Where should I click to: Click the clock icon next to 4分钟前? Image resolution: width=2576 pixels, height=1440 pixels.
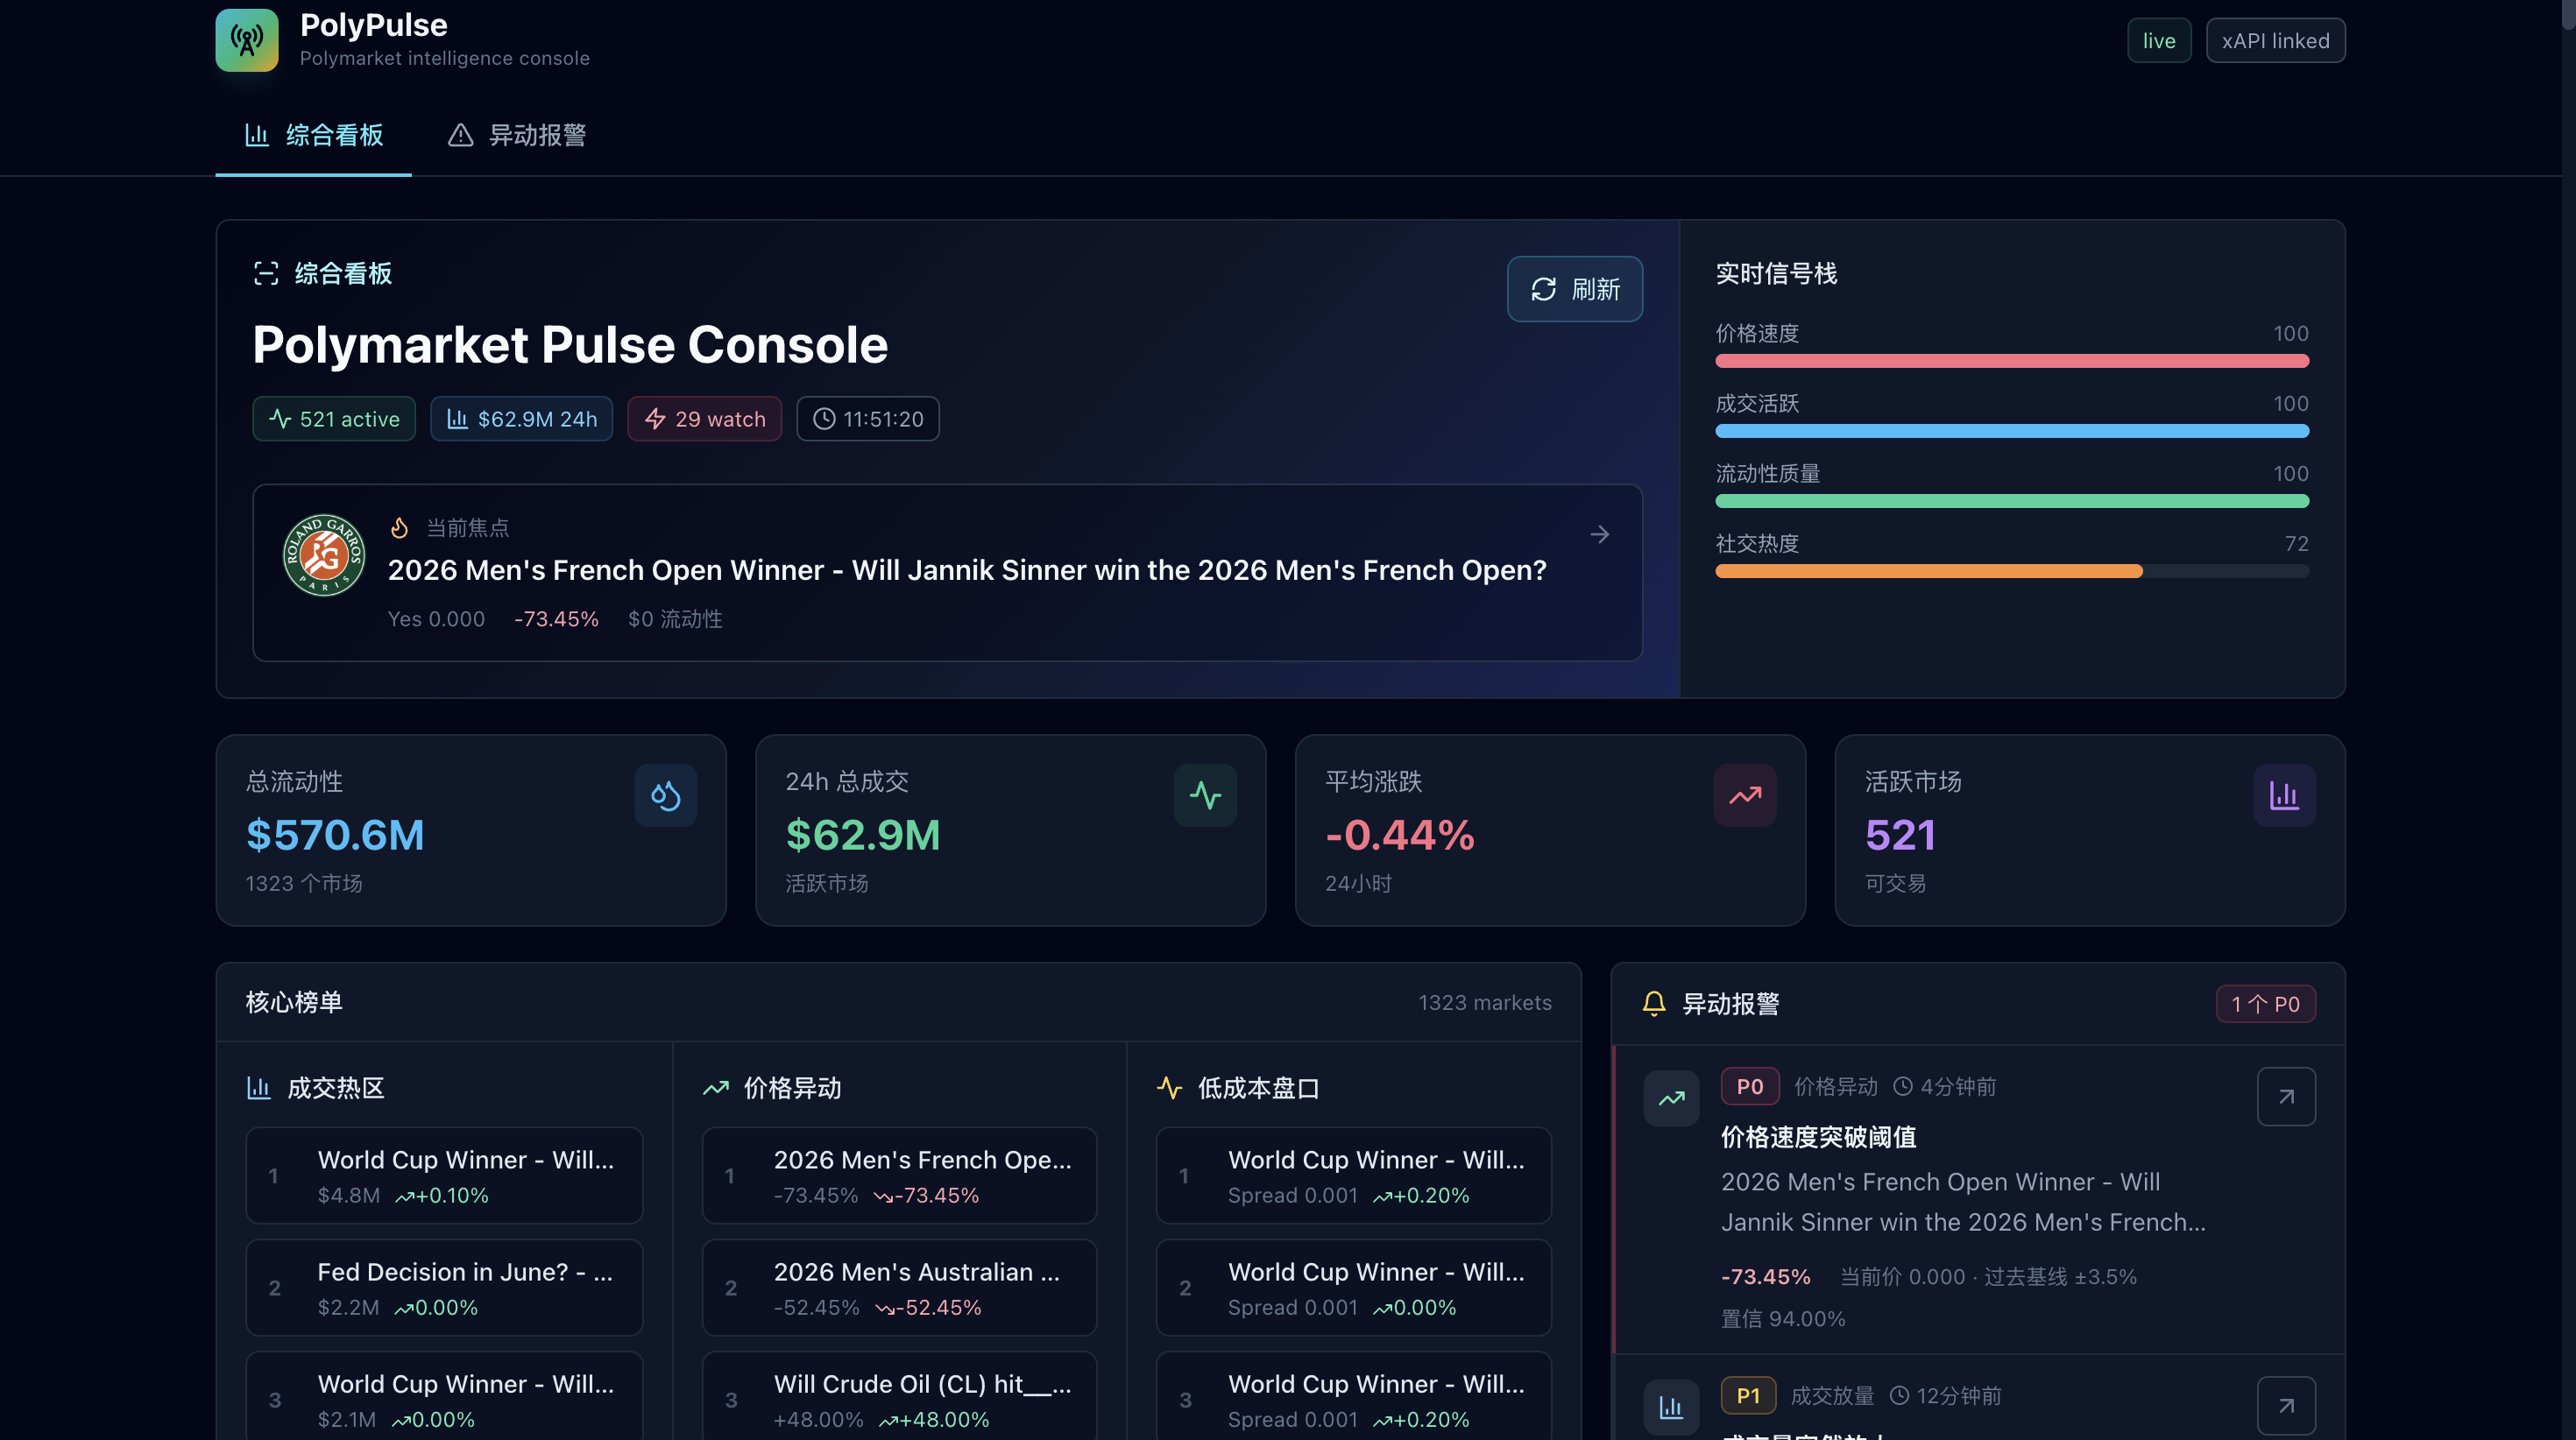click(1903, 1087)
